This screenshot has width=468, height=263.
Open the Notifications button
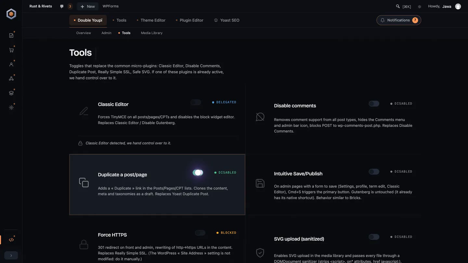click(399, 20)
